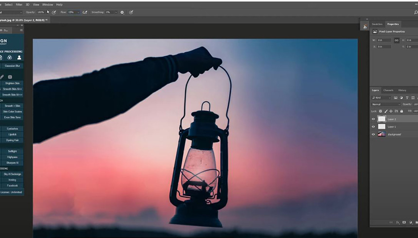The height and width of the screenshot is (238, 418).
Task: Filter layers by shape layers icon
Action: pos(413,97)
